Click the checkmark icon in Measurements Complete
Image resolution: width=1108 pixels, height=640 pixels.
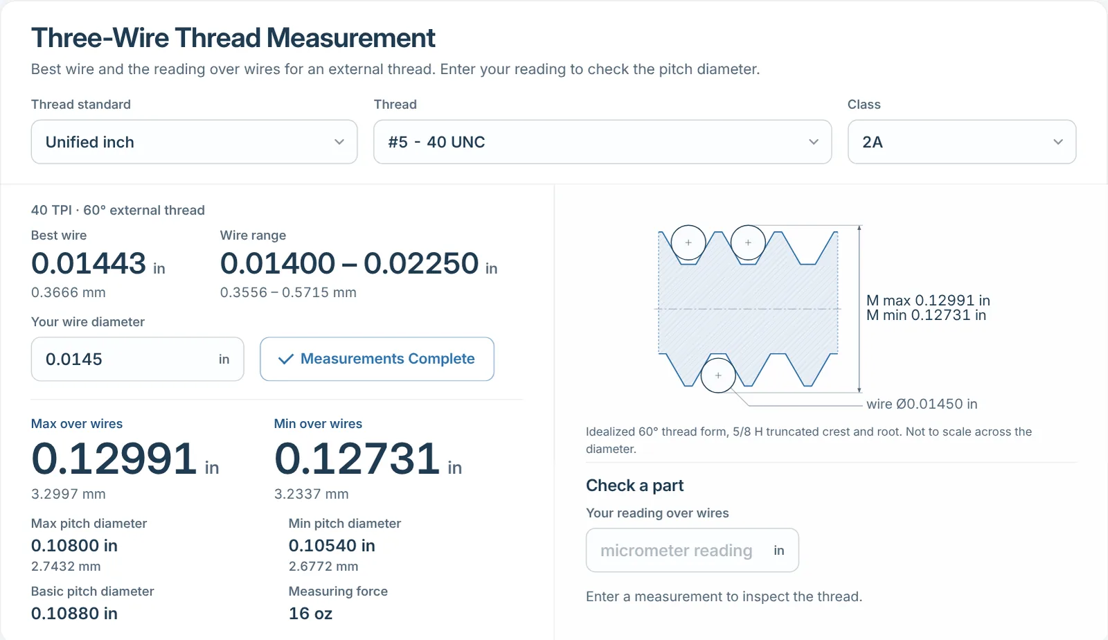(285, 359)
